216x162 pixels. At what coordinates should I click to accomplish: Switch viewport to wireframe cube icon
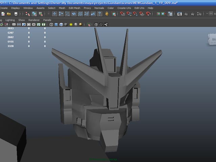coord(51,25)
